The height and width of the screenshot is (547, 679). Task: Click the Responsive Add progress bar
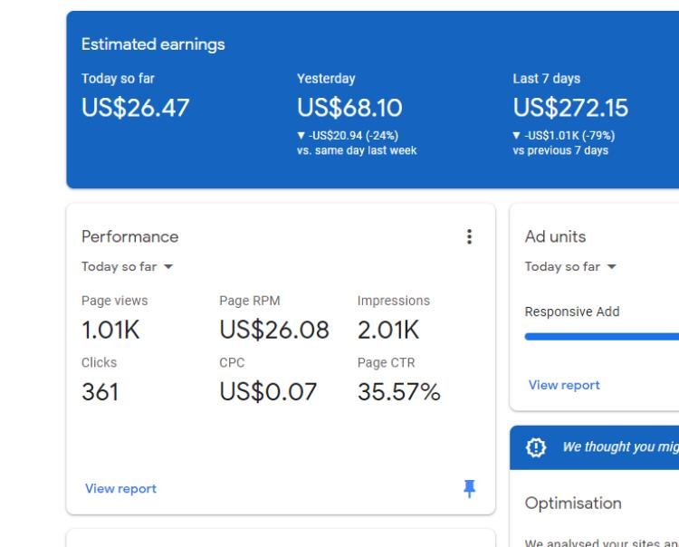pyautogui.click(x=601, y=337)
